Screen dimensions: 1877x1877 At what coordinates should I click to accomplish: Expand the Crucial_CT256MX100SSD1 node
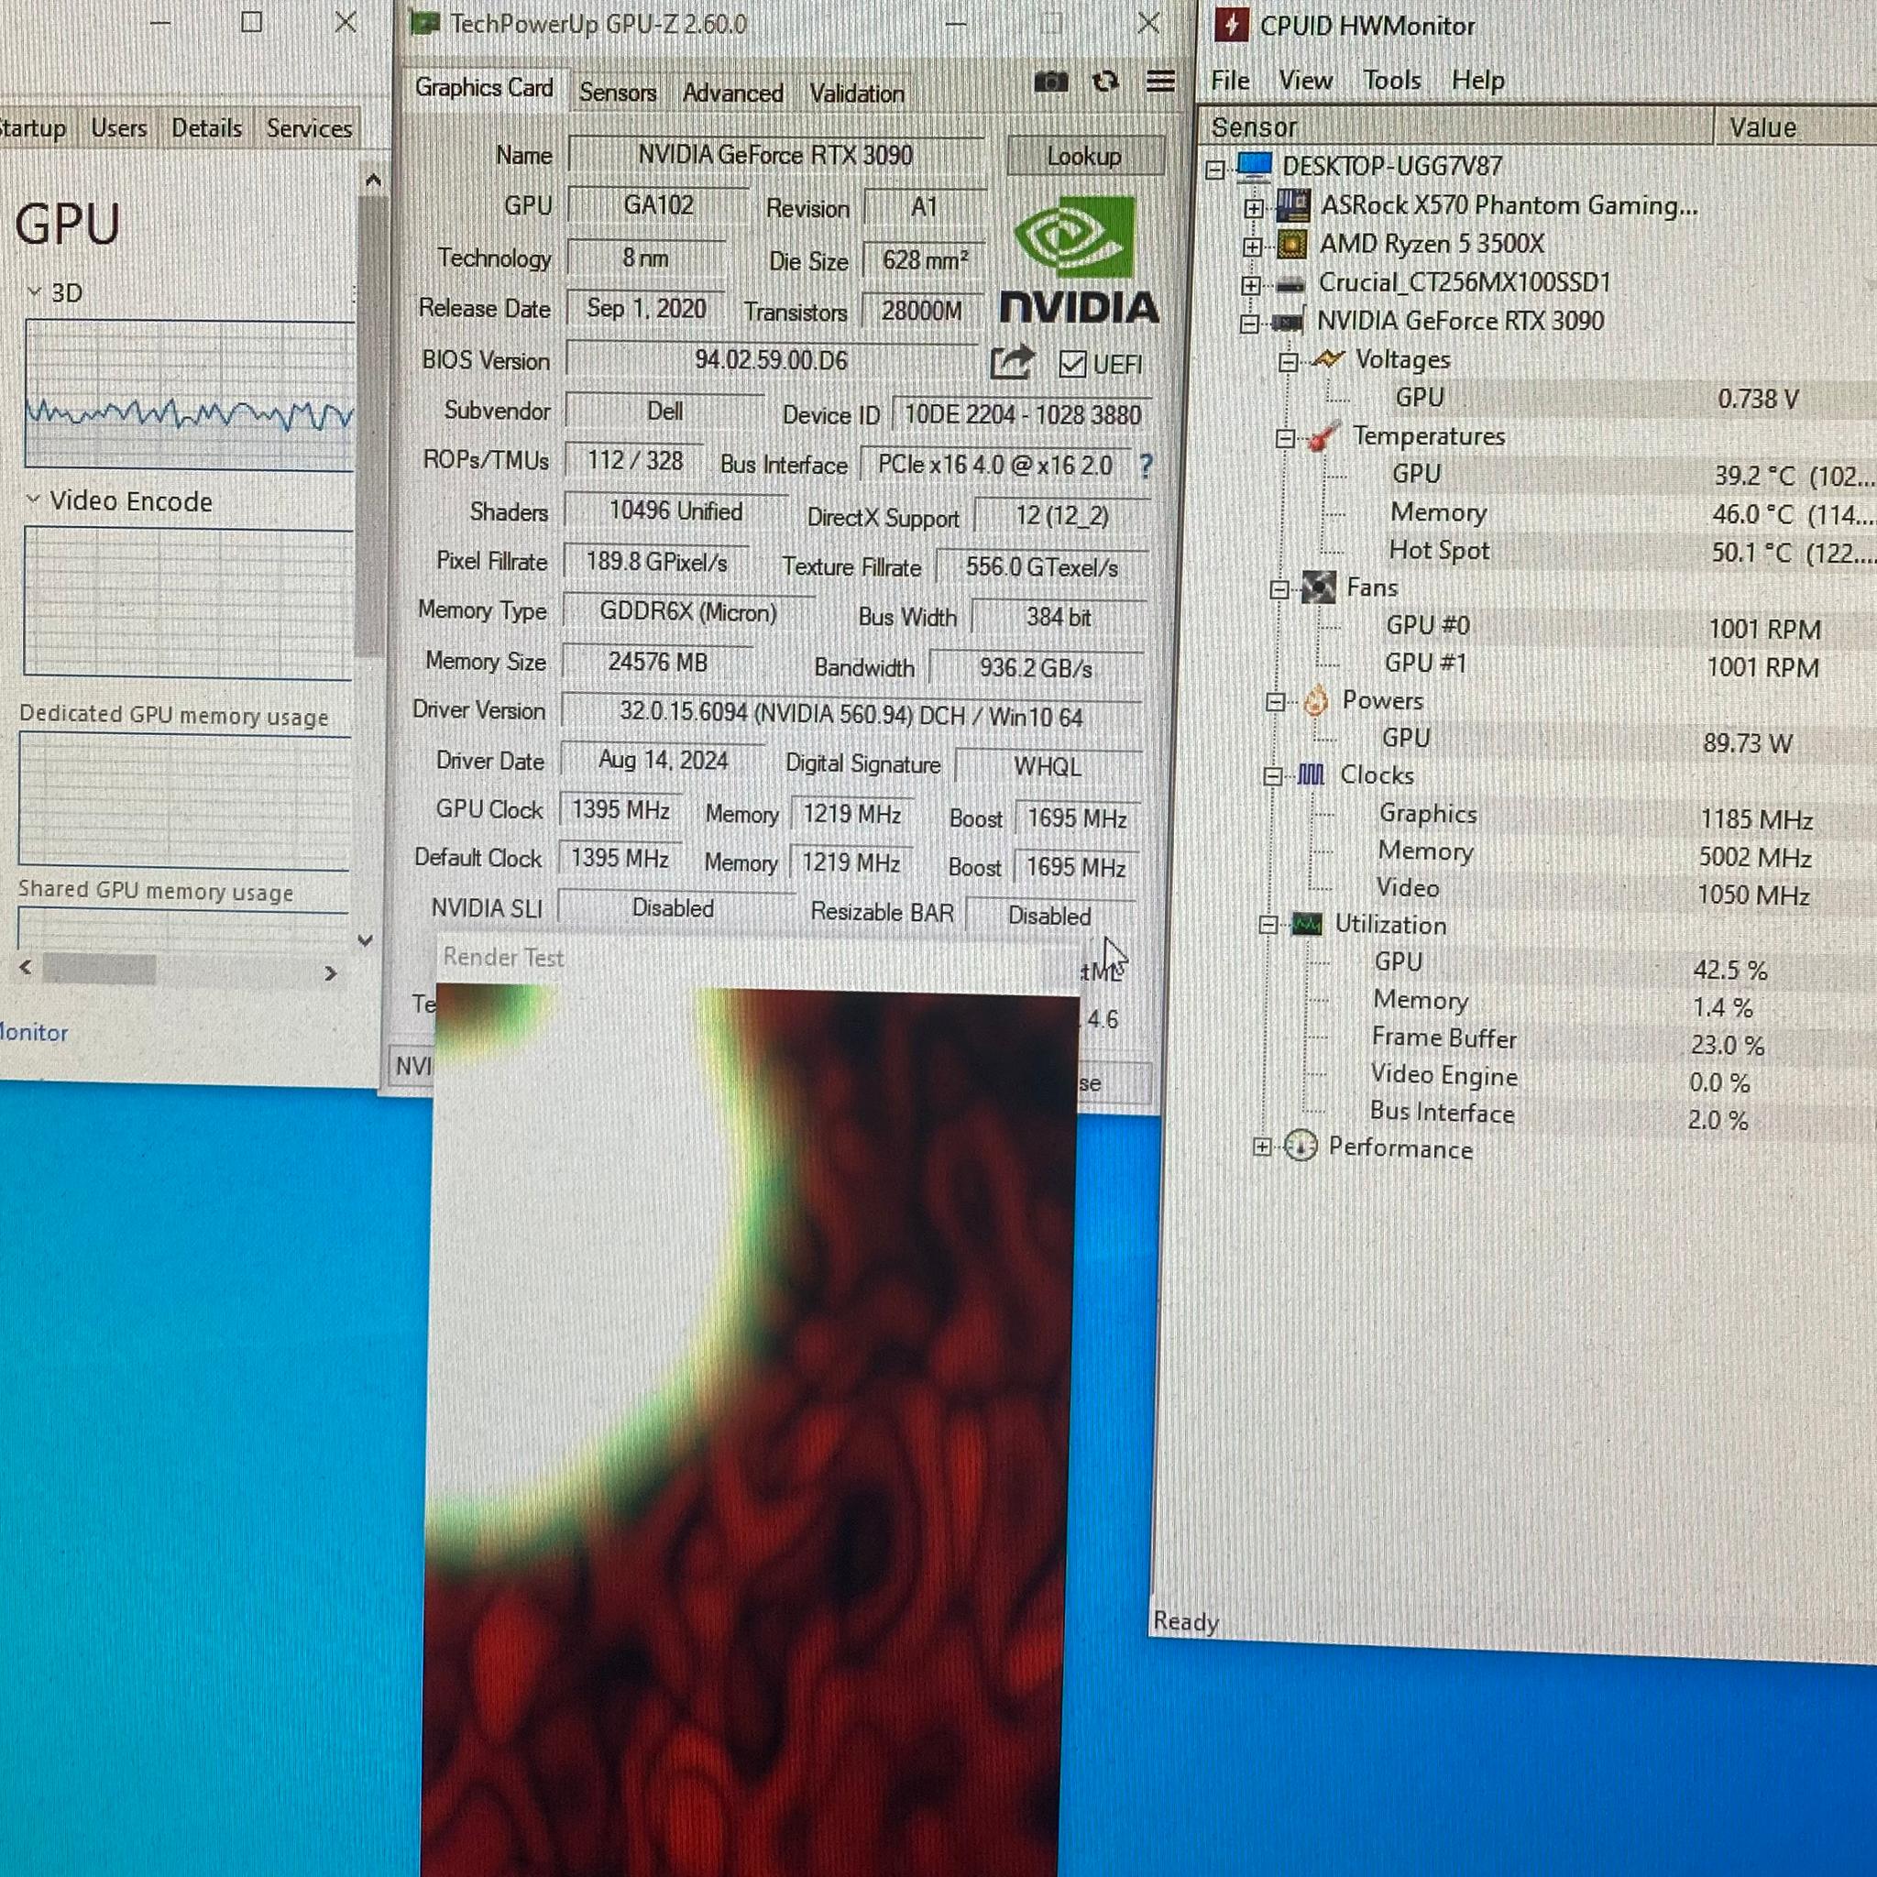click(x=1251, y=286)
